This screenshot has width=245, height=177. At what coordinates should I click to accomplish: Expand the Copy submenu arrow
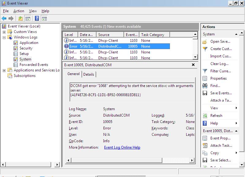[236, 153]
